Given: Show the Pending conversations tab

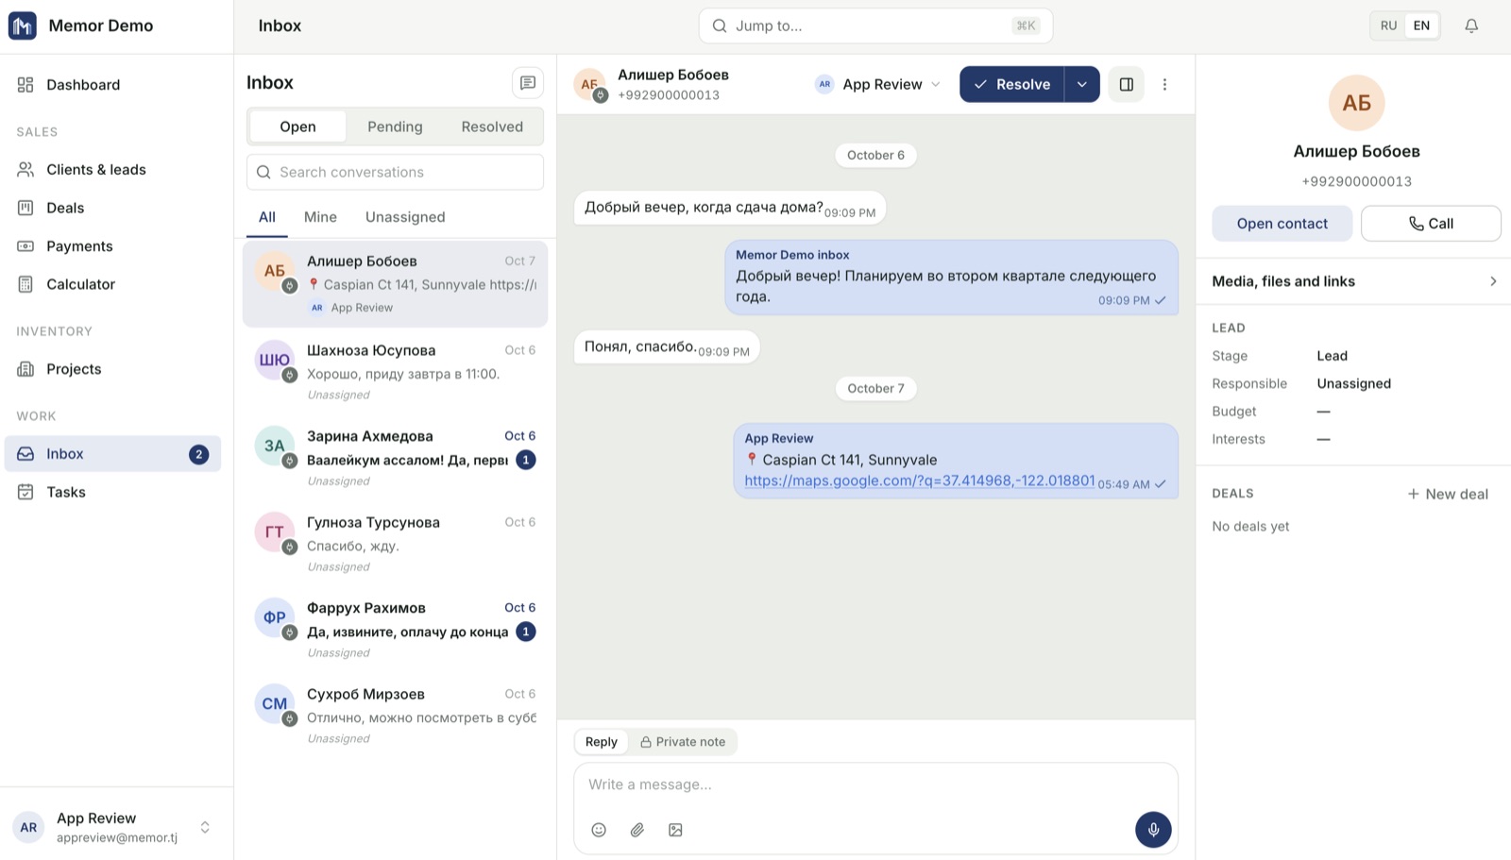Looking at the screenshot, I should click(x=395, y=126).
